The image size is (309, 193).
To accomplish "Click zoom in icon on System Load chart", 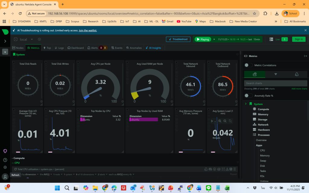I will pos(220,121).
